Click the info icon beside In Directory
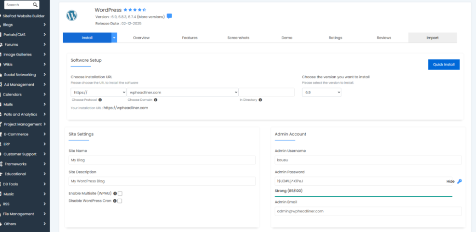Screen dimensions: 476x232 [260, 100]
